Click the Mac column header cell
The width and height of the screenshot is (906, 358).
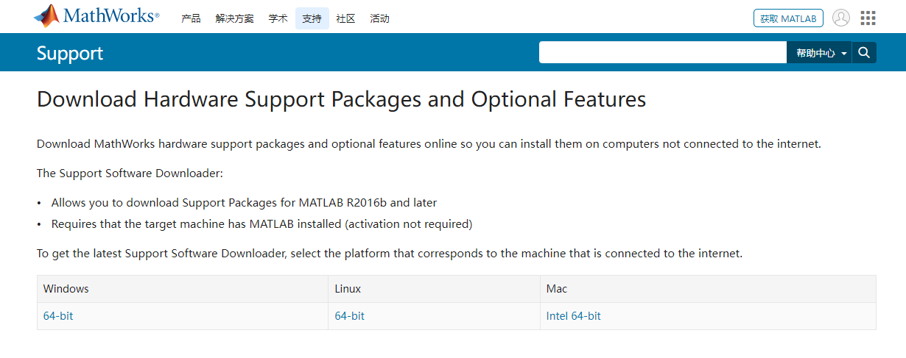coord(708,289)
